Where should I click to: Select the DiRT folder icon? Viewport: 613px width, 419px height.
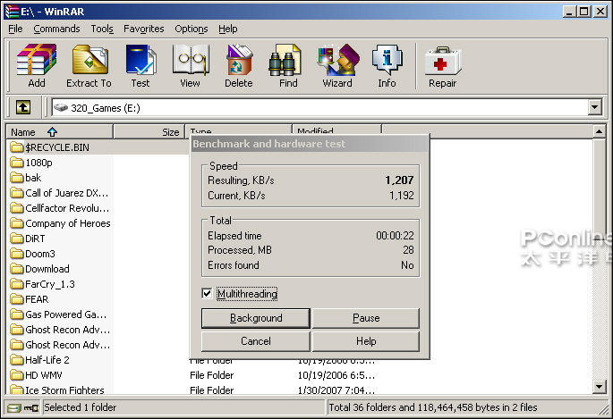pyautogui.click(x=16, y=239)
